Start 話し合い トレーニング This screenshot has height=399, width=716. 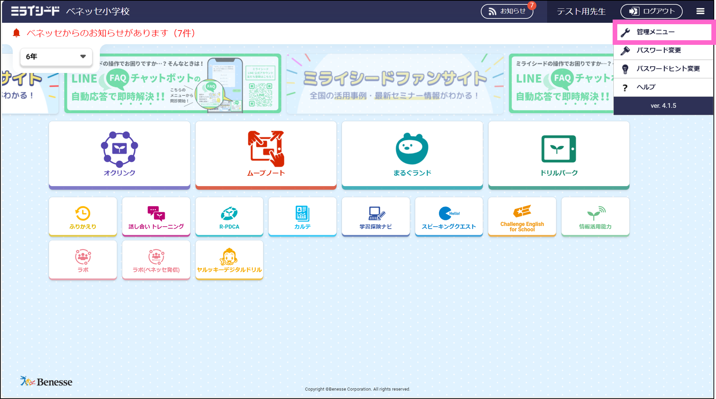(x=156, y=216)
